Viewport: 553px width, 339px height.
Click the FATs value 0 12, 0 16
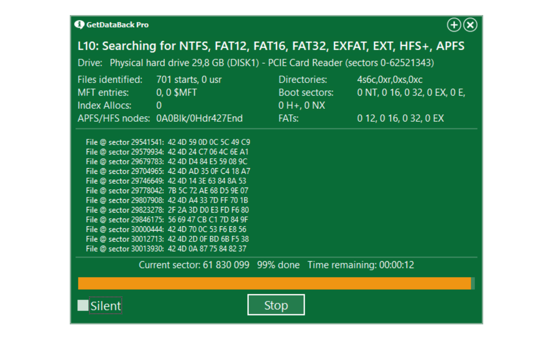coord(401,118)
